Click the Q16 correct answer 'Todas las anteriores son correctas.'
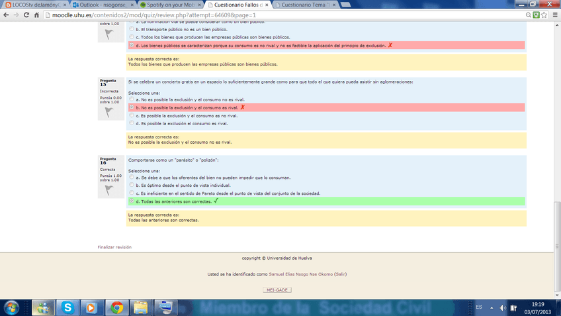The height and width of the screenshot is (316, 561). click(163, 221)
